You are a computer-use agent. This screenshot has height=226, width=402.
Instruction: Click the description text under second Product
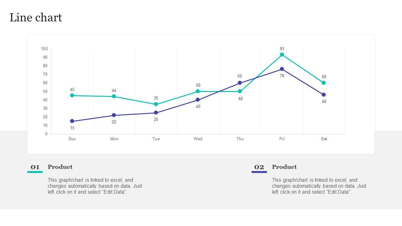coord(319,186)
